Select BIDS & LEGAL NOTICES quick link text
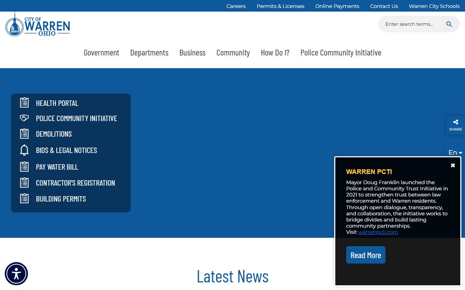The height and width of the screenshot is (290, 465). point(66,150)
